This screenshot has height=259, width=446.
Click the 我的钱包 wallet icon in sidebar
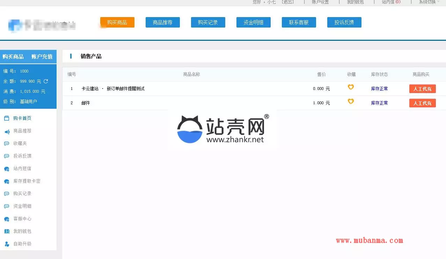tap(7, 231)
